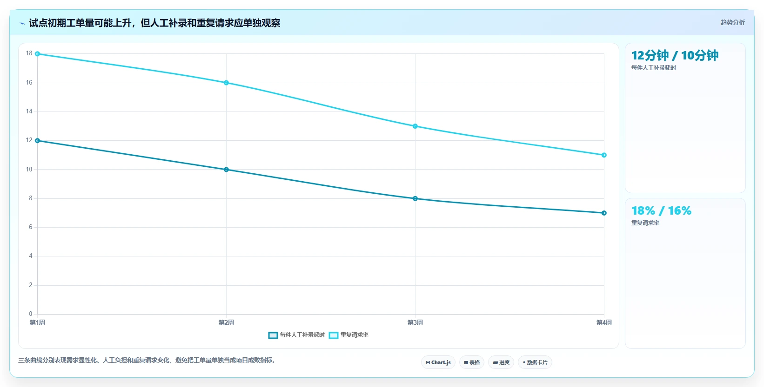The width and height of the screenshot is (764, 387).
Task: Click the 12分钟 / 10分钟 card value
Action: point(675,56)
